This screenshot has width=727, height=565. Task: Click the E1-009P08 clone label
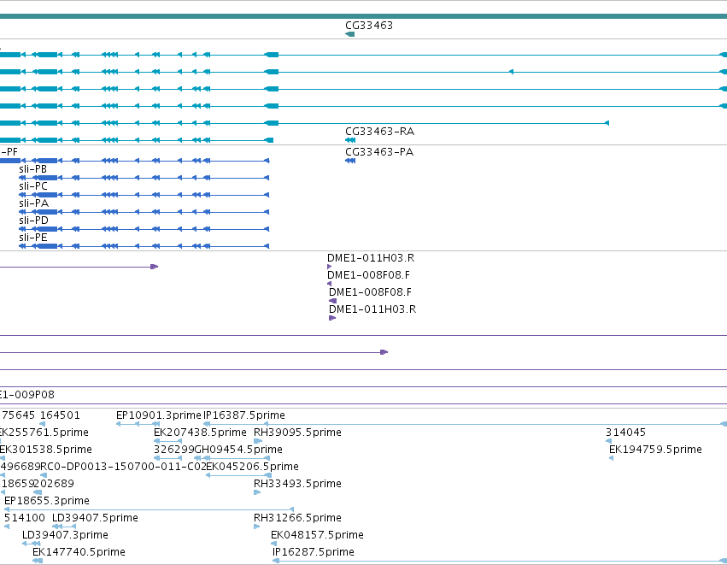[26, 395]
